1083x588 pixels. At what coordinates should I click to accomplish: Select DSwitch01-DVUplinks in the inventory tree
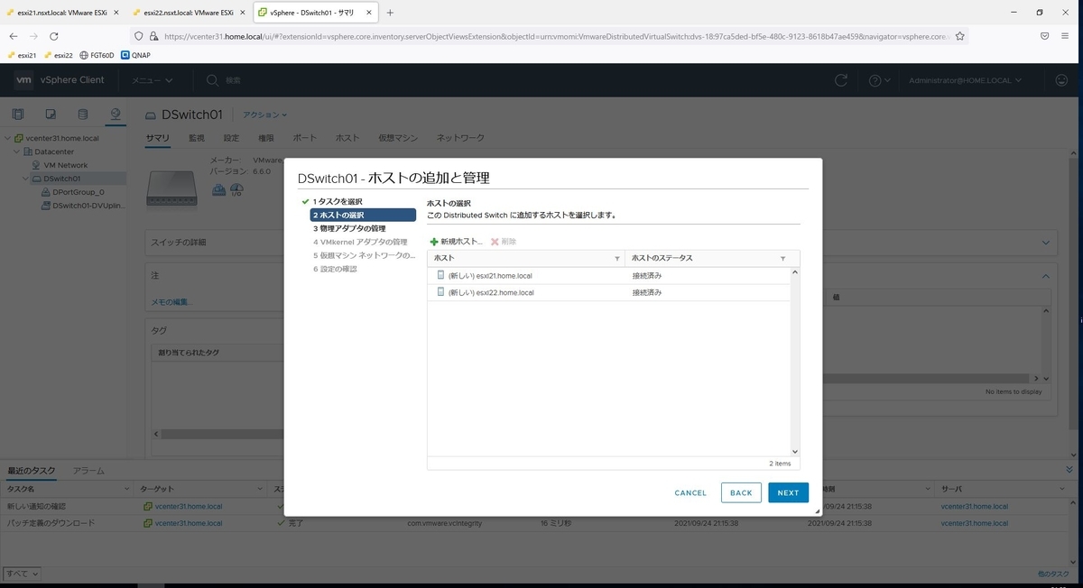tap(89, 206)
